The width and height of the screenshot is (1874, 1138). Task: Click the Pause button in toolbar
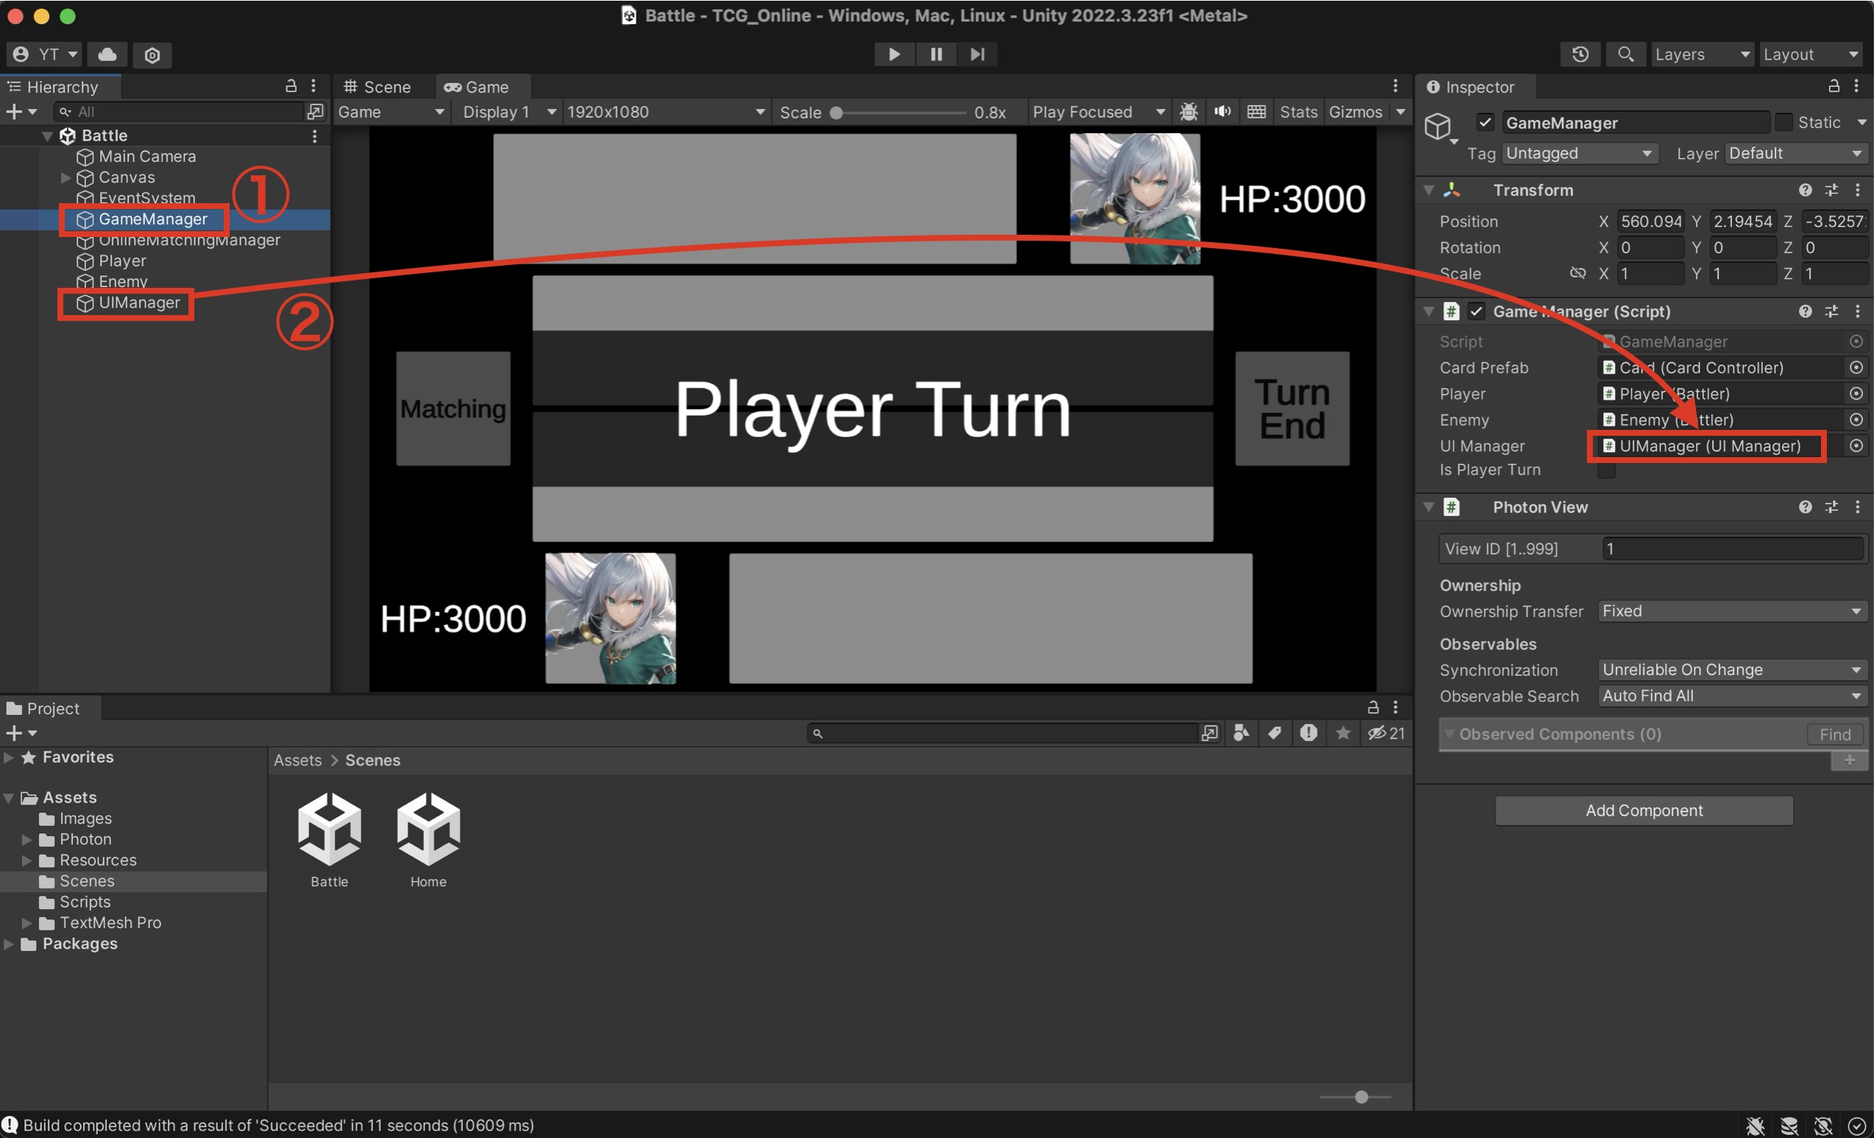936,54
